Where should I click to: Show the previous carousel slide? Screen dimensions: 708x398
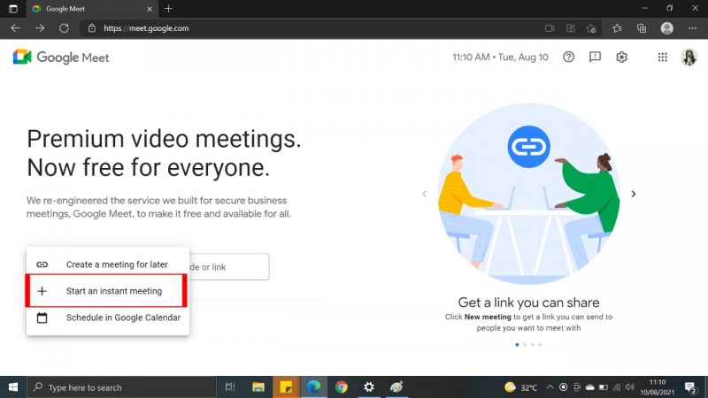pos(424,194)
